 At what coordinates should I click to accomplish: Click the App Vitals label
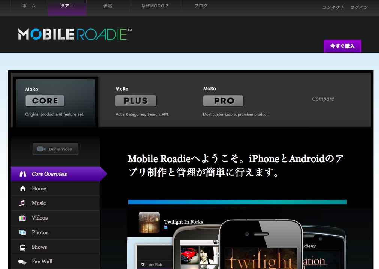pos(155,265)
